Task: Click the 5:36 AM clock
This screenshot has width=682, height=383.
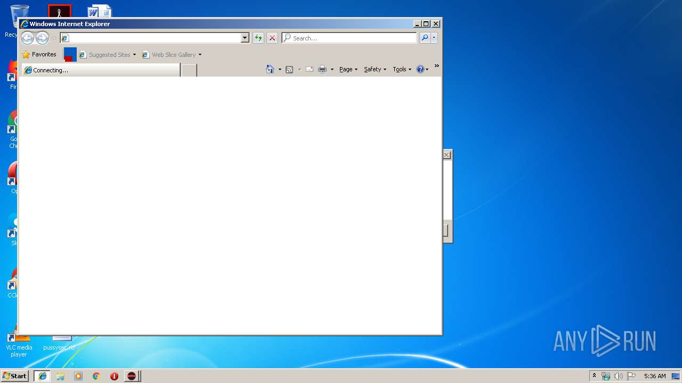Action: (655, 376)
